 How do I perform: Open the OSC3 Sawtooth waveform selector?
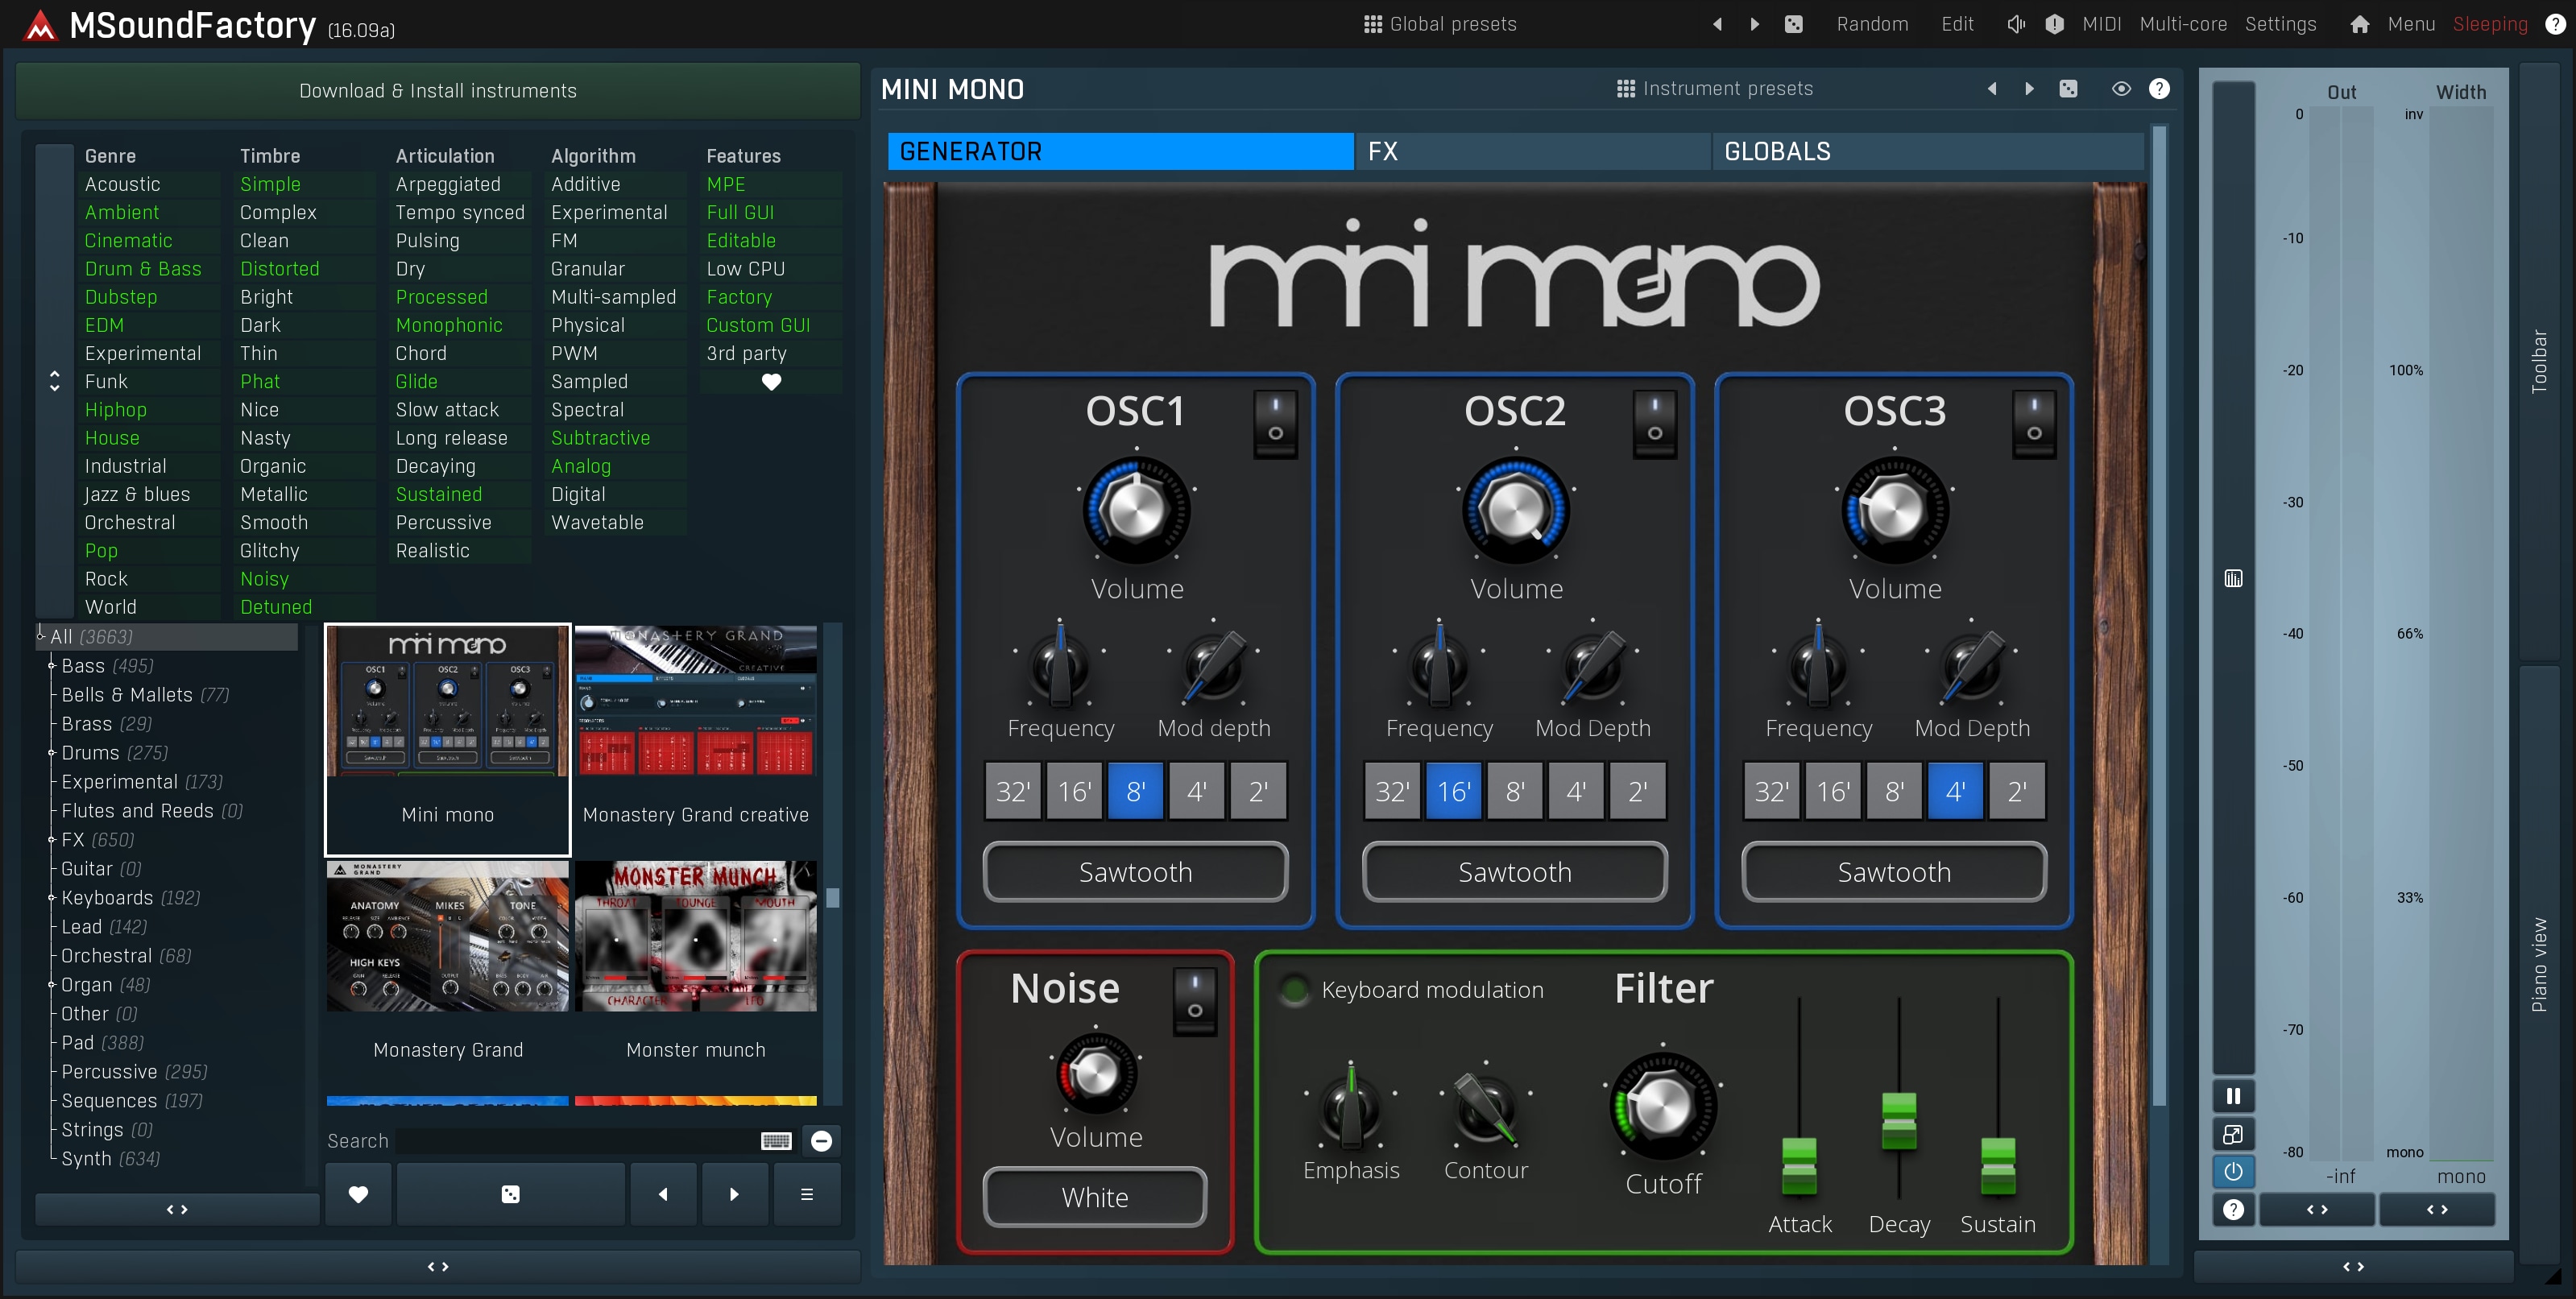click(x=1894, y=872)
